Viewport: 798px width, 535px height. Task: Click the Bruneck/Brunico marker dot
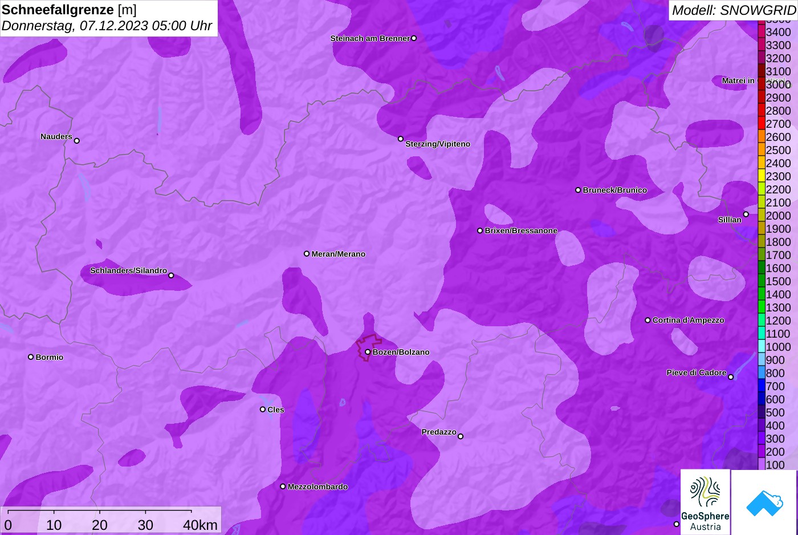pos(578,190)
